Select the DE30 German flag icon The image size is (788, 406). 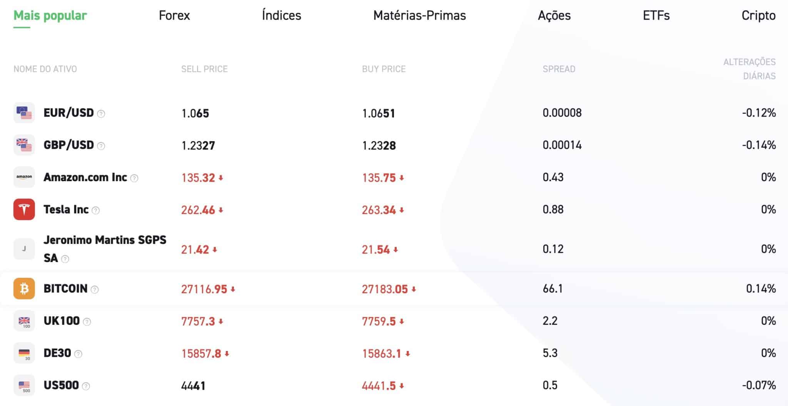point(25,353)
